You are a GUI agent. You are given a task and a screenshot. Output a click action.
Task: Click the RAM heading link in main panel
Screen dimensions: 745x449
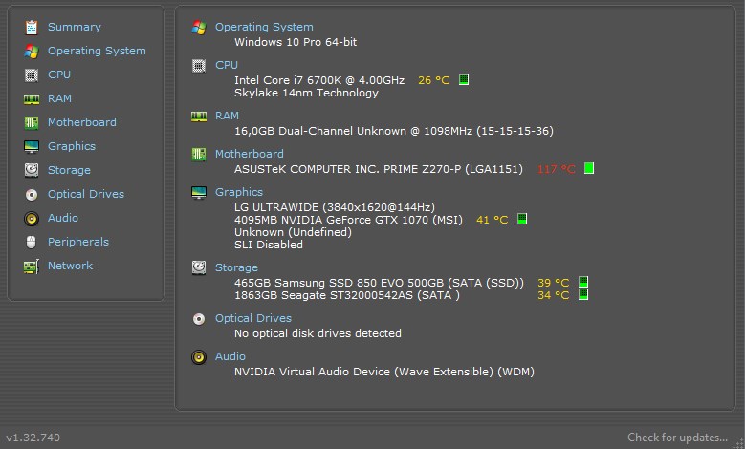pos(227,116)
